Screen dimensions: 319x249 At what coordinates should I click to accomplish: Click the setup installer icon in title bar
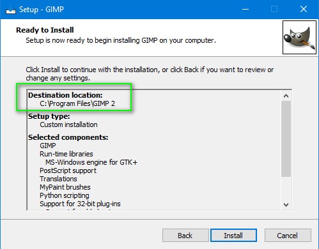click(x=11, y=10)
